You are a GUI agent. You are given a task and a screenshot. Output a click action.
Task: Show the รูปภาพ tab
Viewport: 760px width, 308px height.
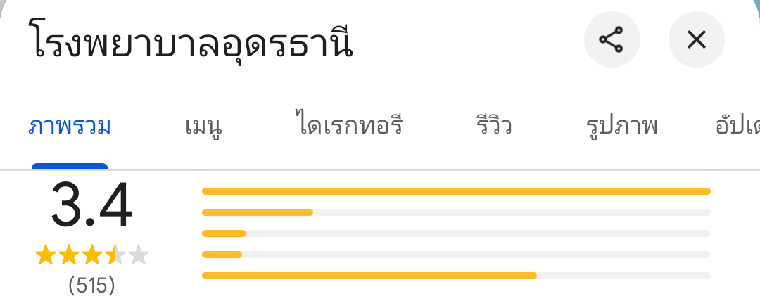[x=622, y=127]
